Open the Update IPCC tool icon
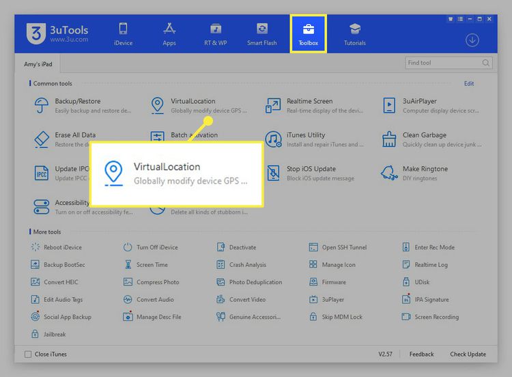The width and height of the screenshot is (512, 377). [42, 173]
